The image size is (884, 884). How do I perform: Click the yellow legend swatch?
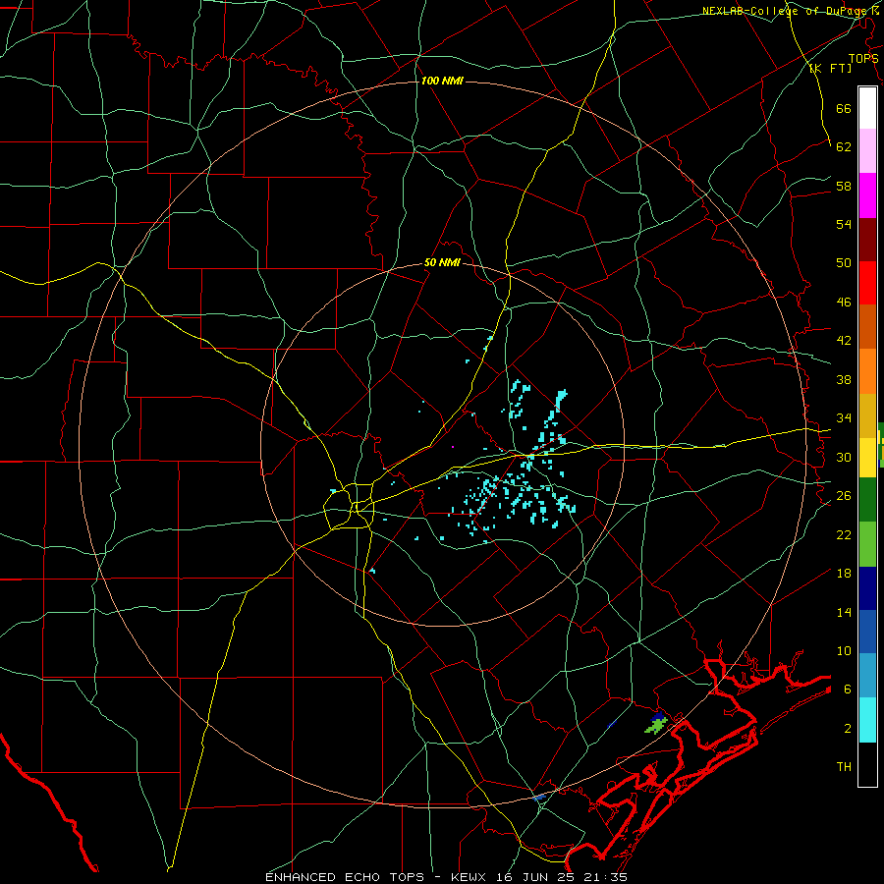[867, 458]
